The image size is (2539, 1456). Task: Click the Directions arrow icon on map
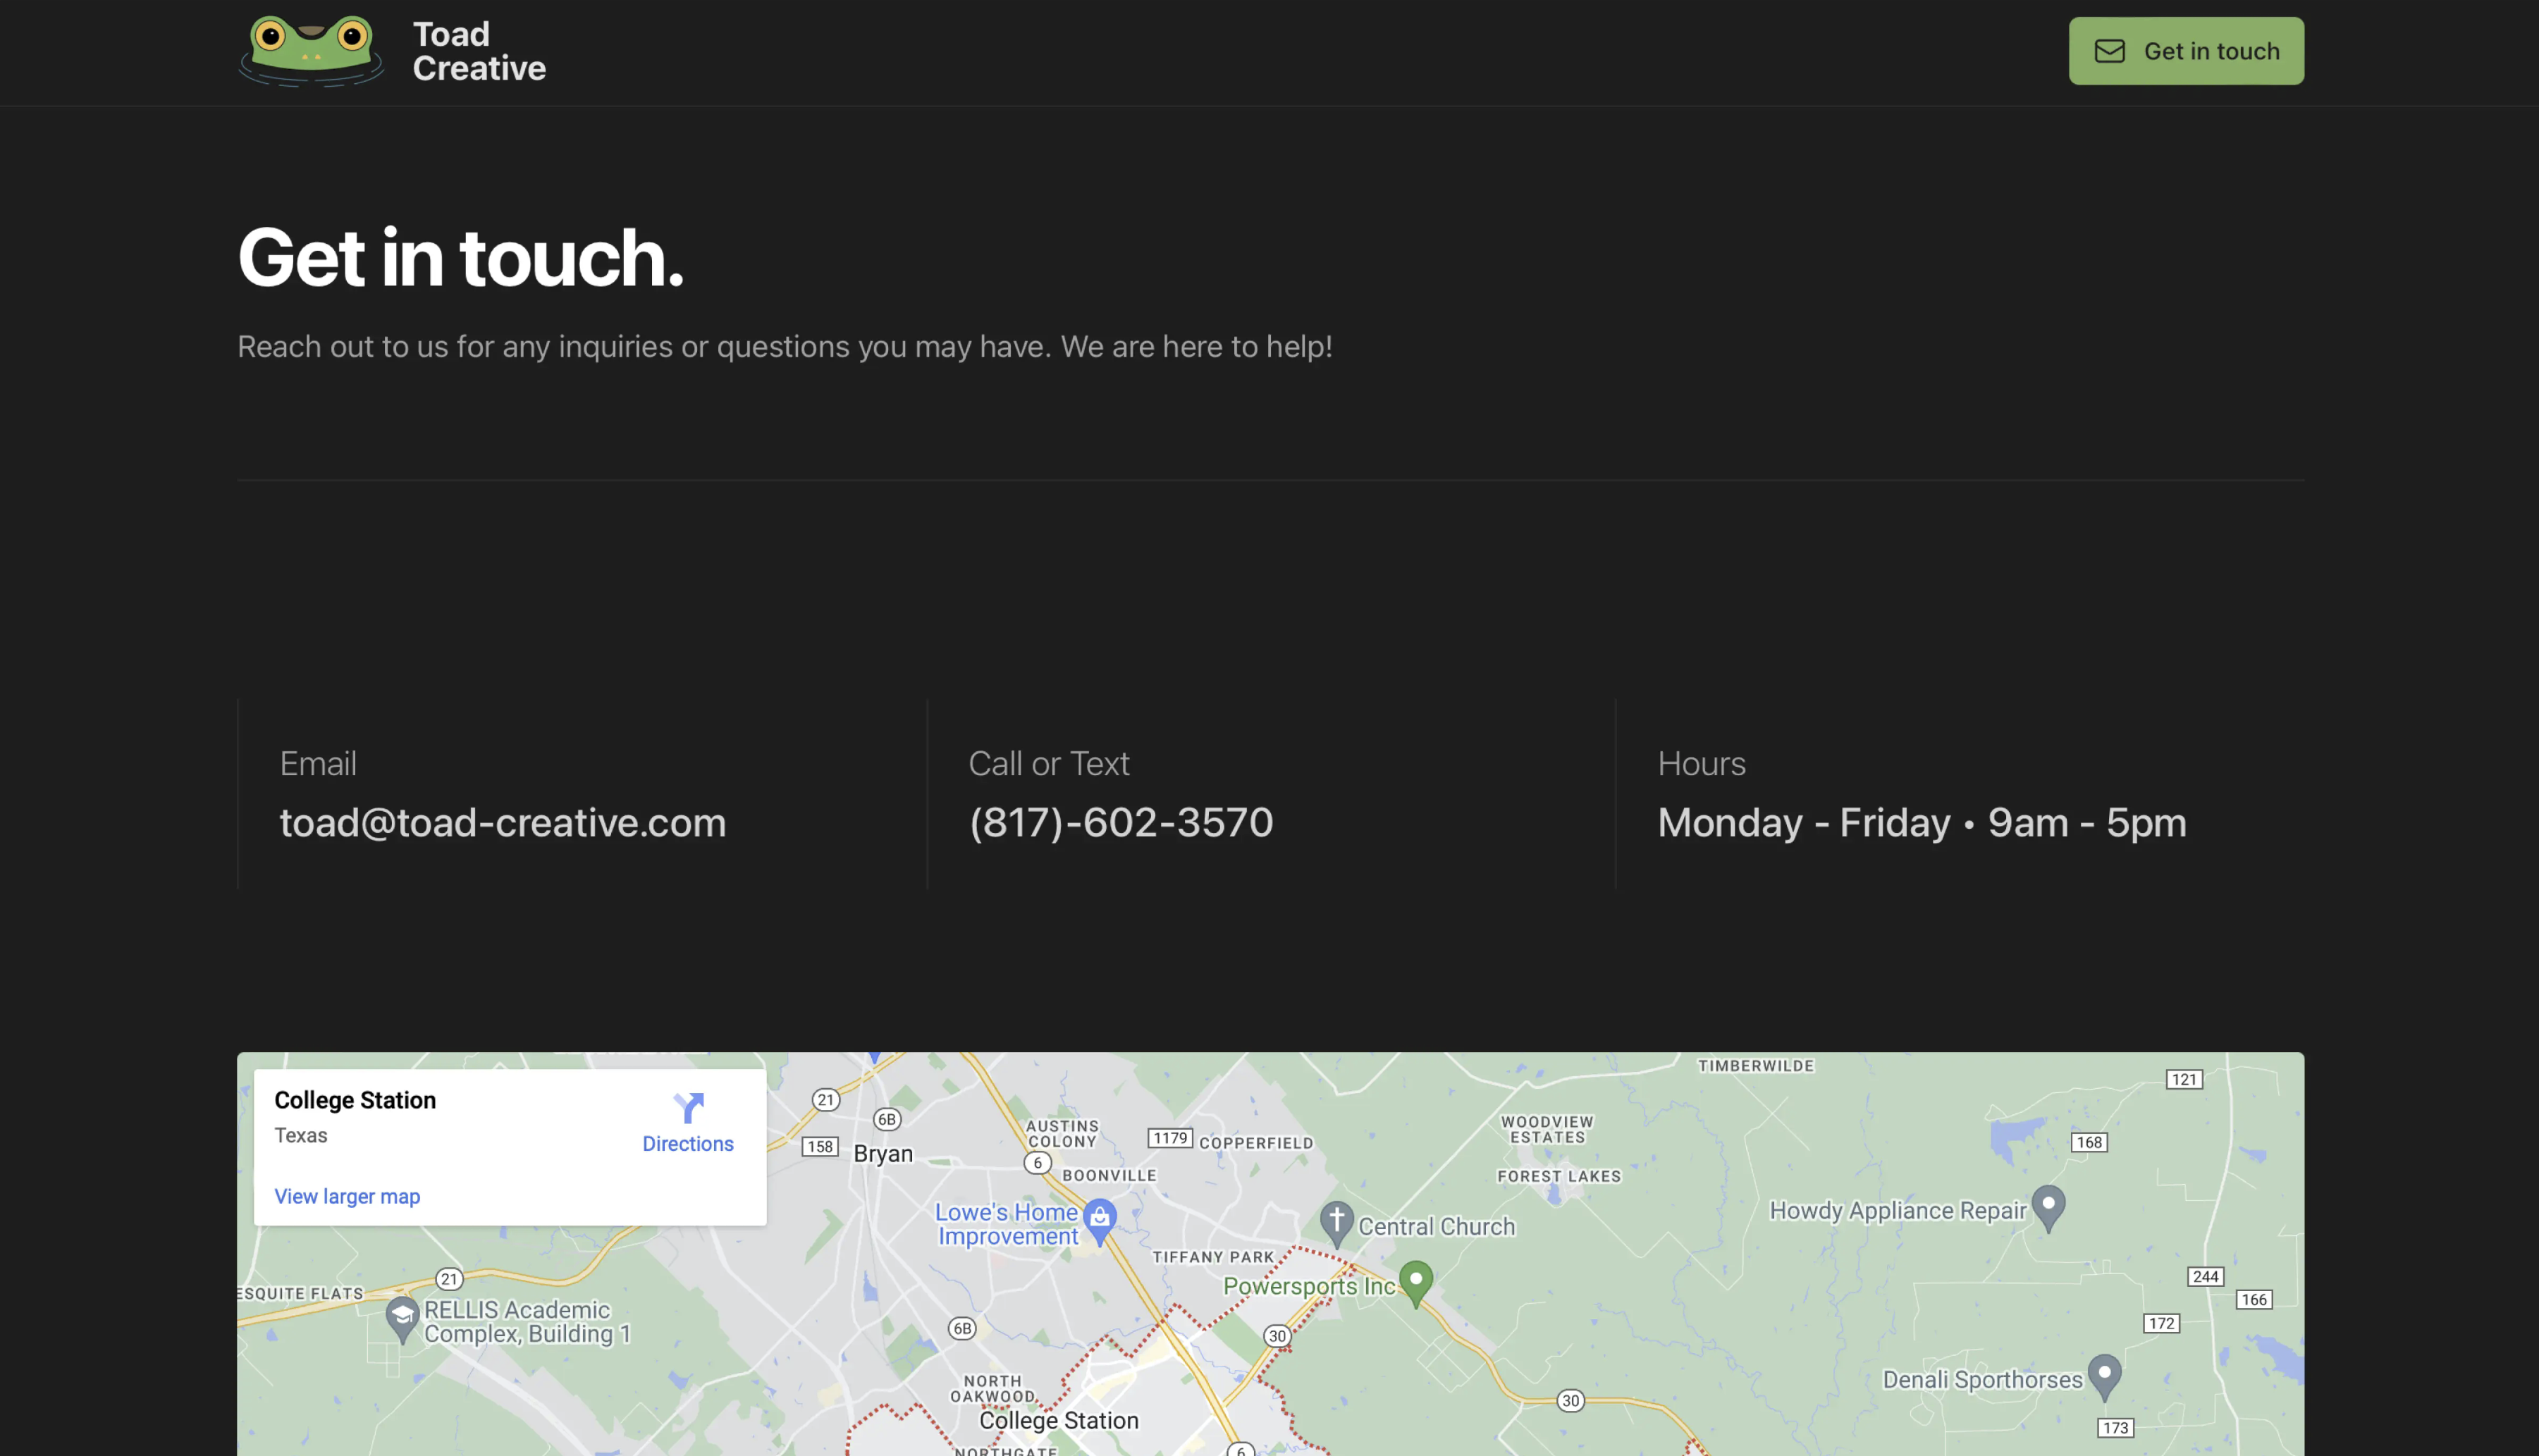[688, 1108]
